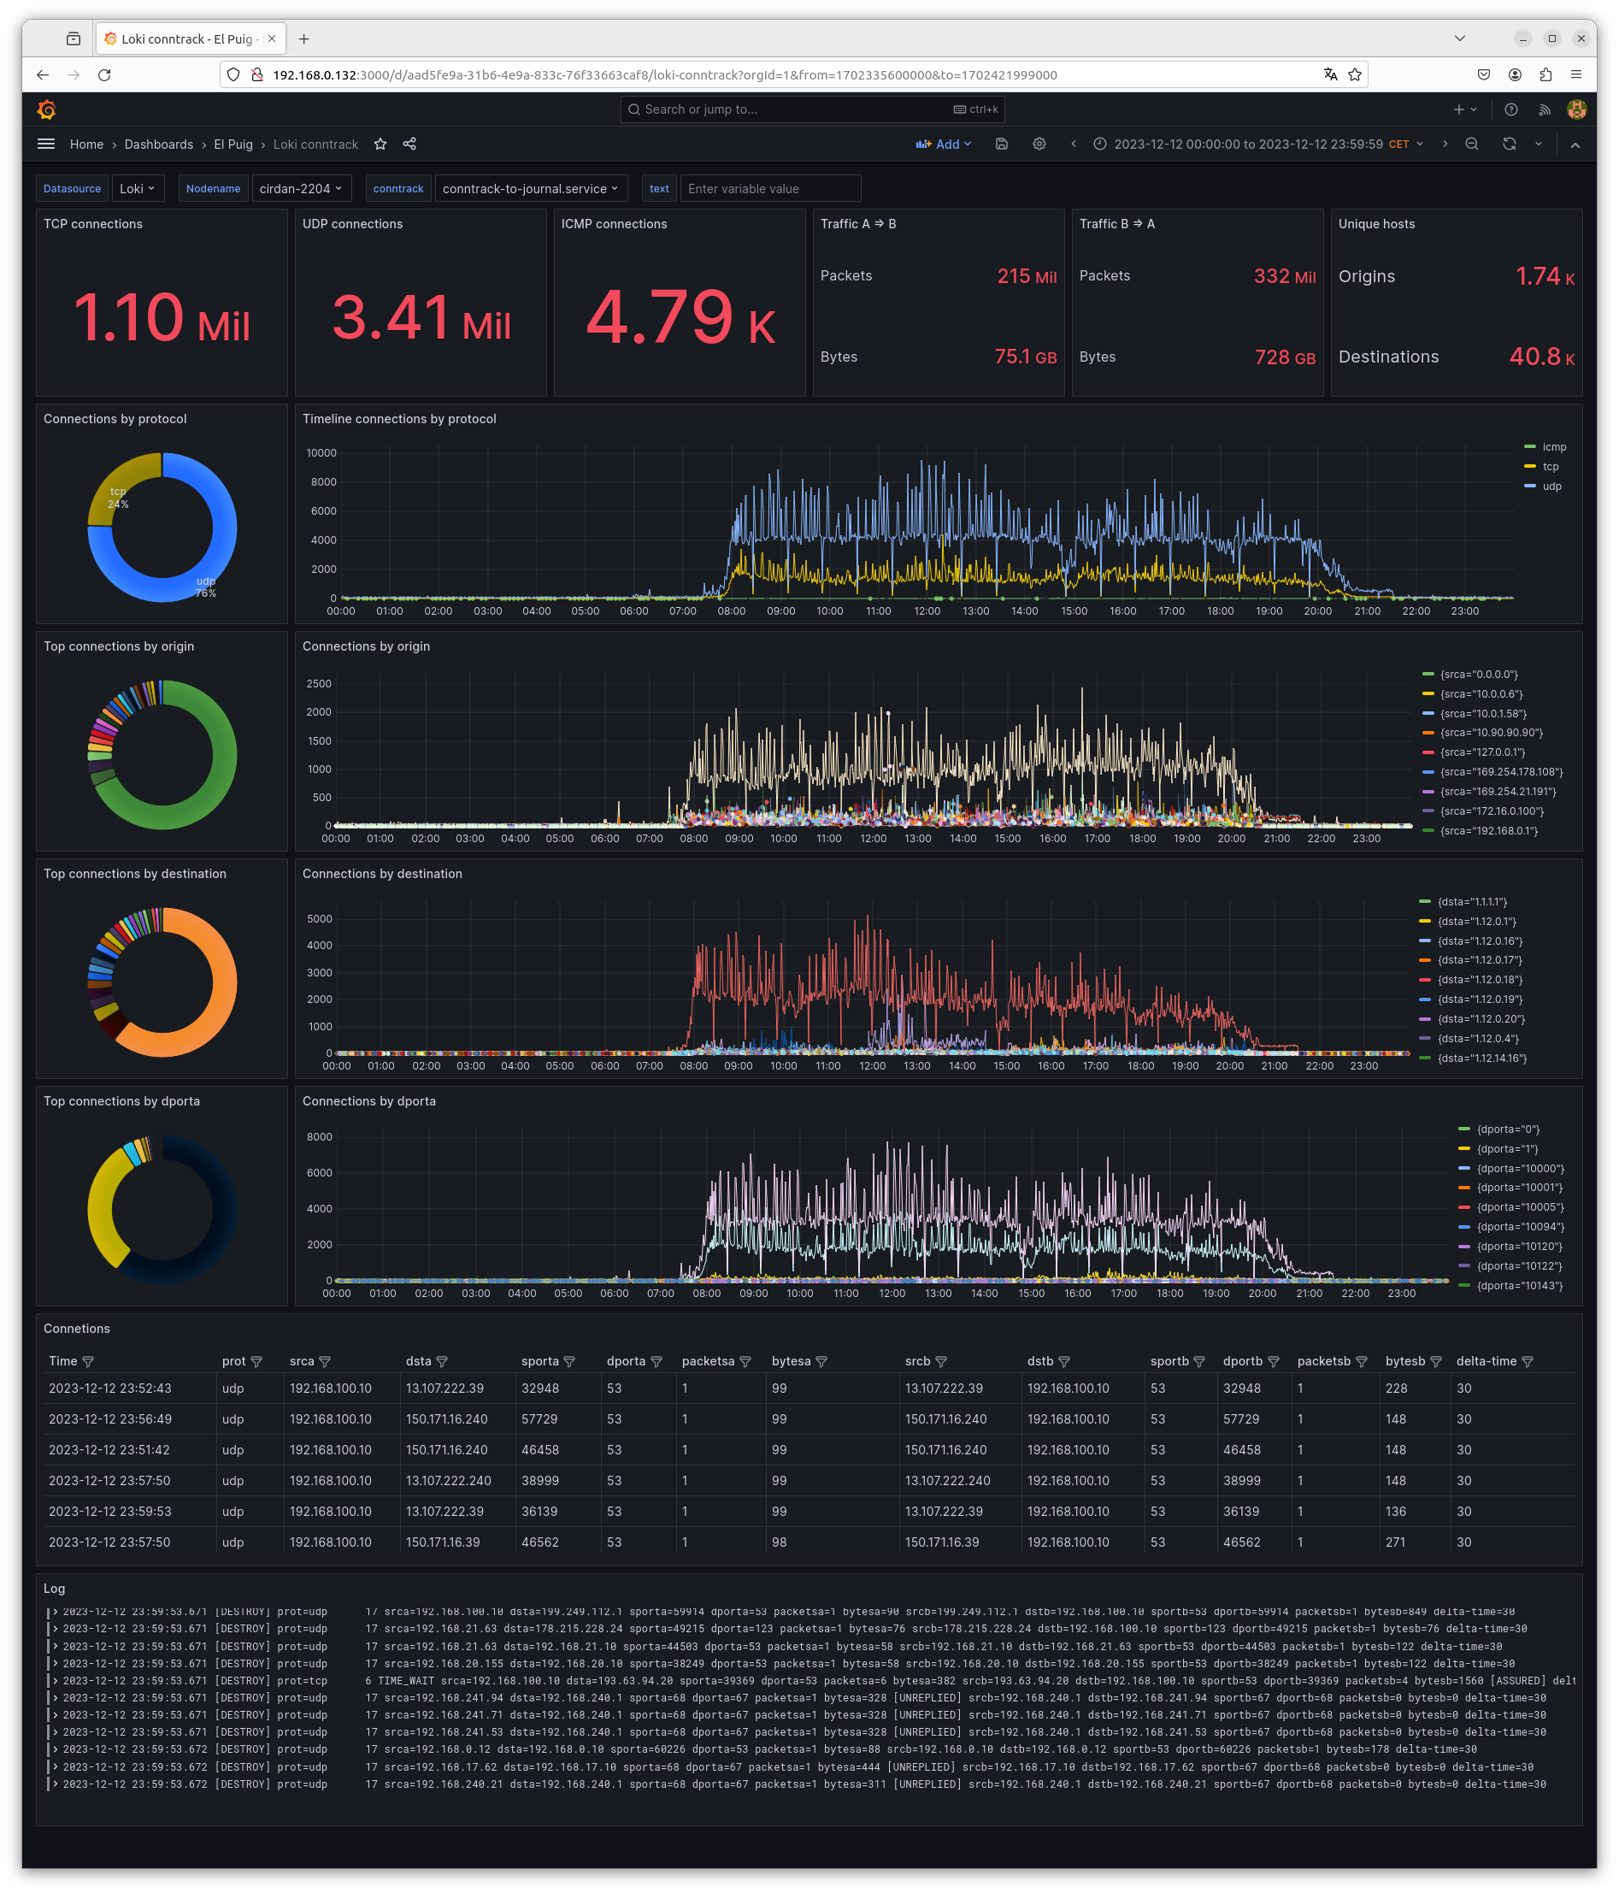Image resolution: width=1619 pixels, height=1893 pixels.
Task: Save the dashboard
Action: point(1002,144)
